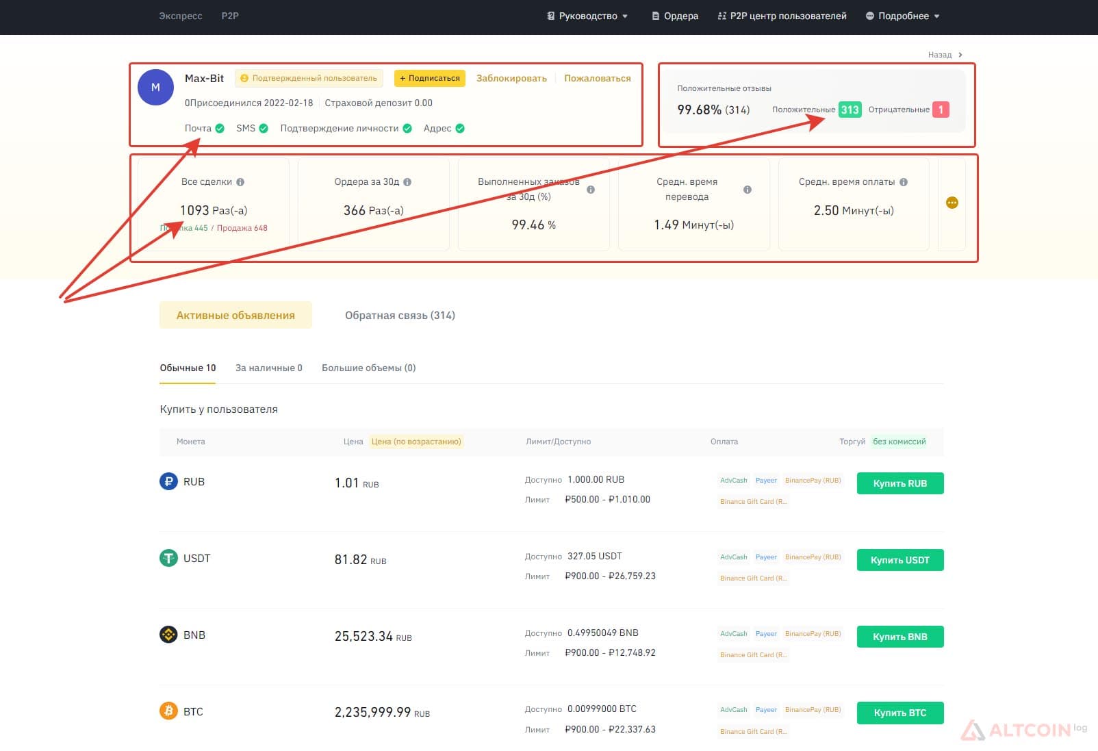The height and width of the screenshot is (751, 1098).
Task: Open the Ордера page
Action: coord(675,16)
